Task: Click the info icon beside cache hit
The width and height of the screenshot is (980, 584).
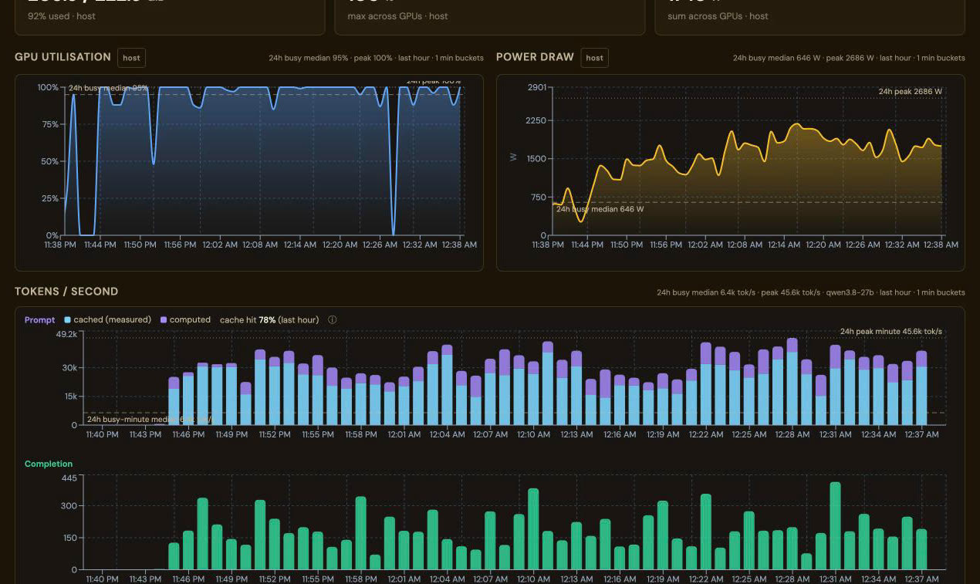Action: (332, 320)
